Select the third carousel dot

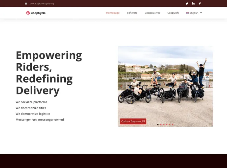pyautogui.click(x=164, y=124)
